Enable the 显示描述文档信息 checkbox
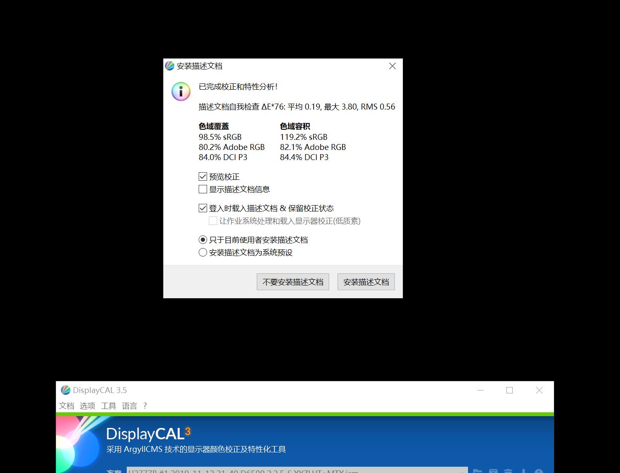Viewport: 620px width, 473px height. [203, 189]
